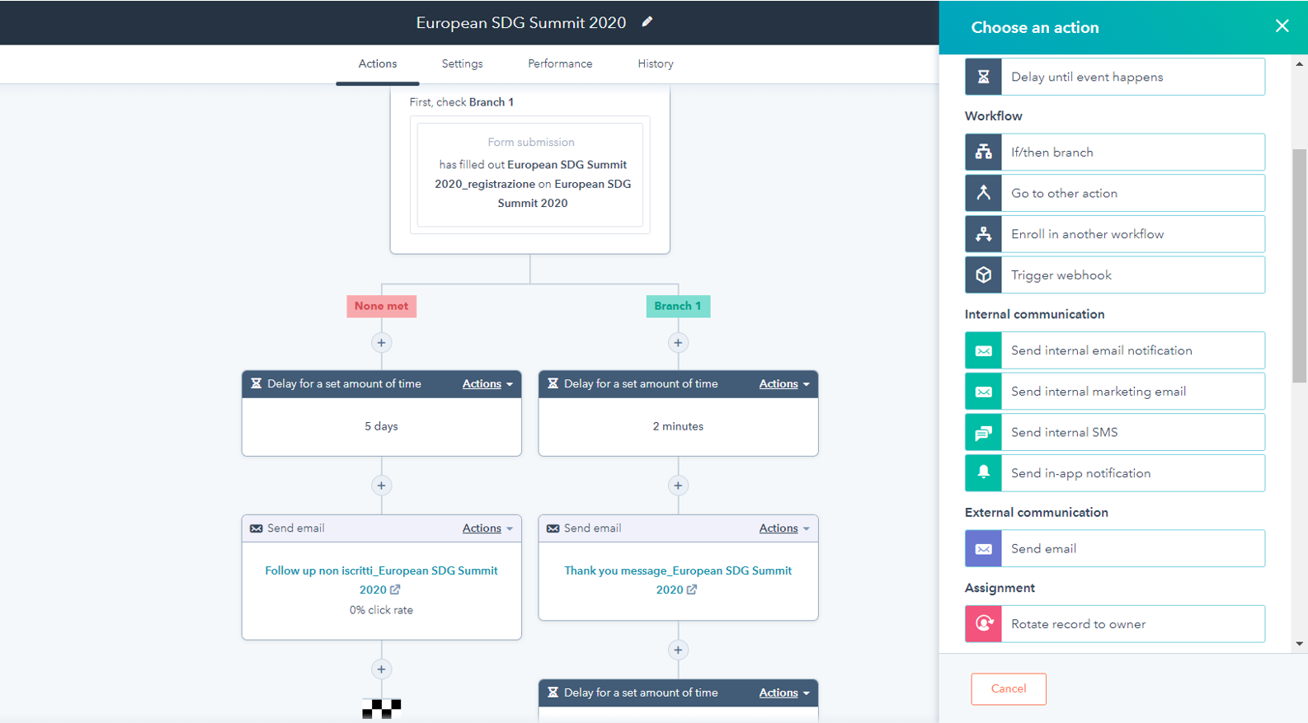
Task: Close the Choose an action panel
Action: (x=1282, y=26)
